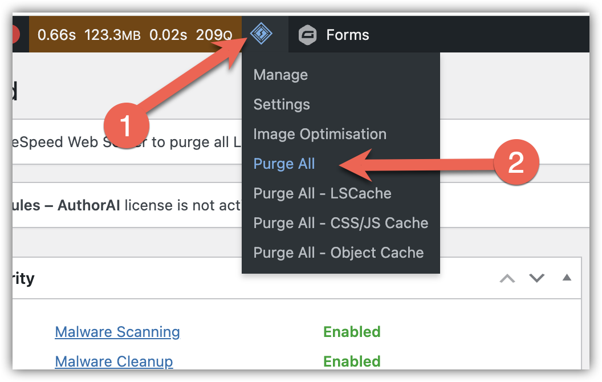602x382 pixels.
Task: Click the red circle at the bar's left edge
Action: [17, 35]
